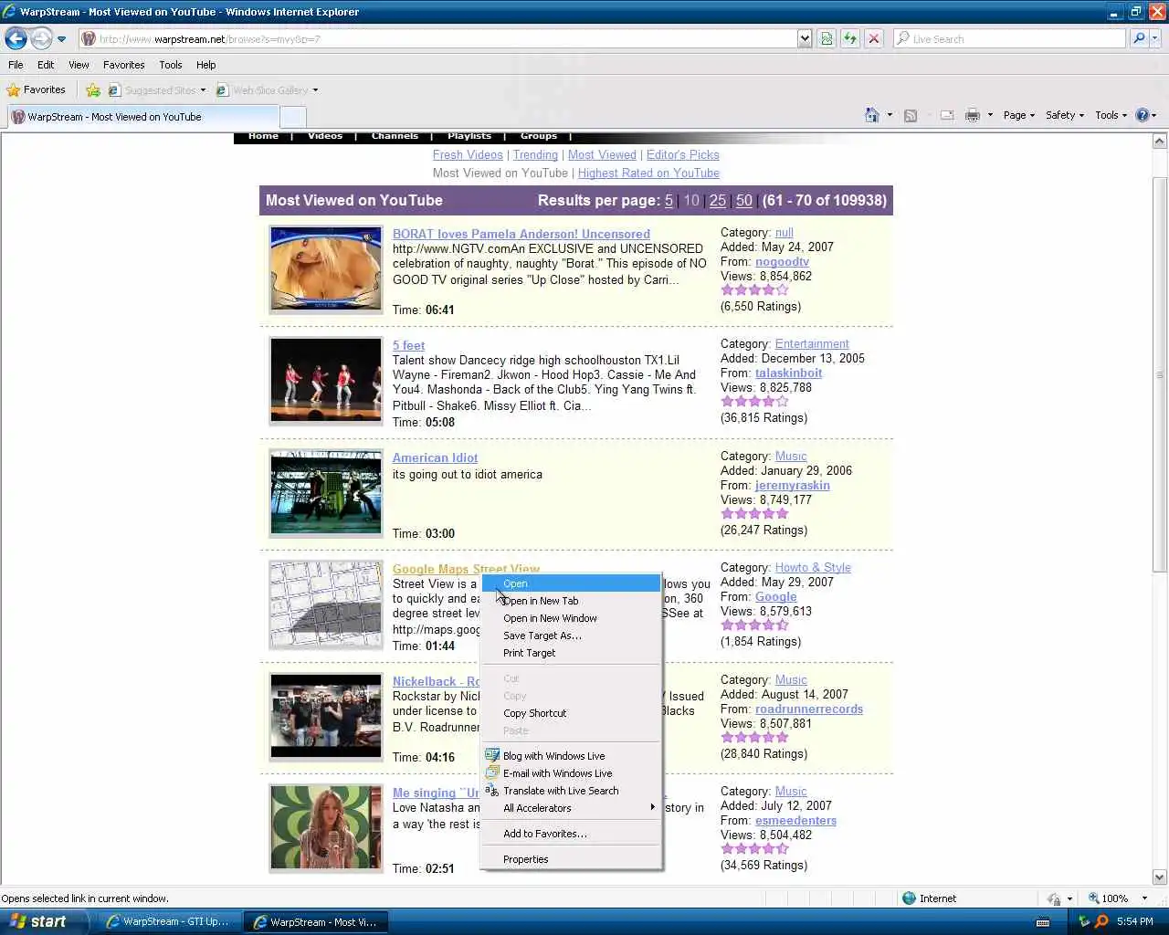Click the taskbar clock showing 5:54 PM
This screenshot has height=935, width=1169.
point(1135,921)
